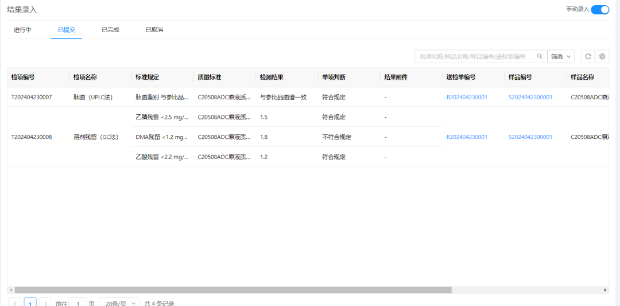
Task: Click the 样品名称 column header
Action: point(583,78)
